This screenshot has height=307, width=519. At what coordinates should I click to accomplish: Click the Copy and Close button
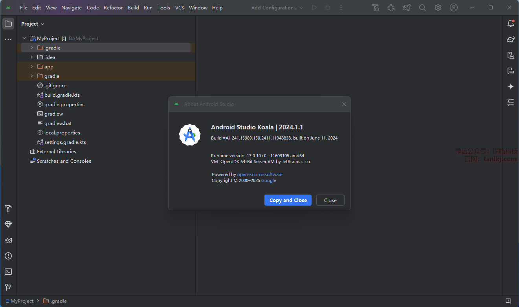click(288, 200)
